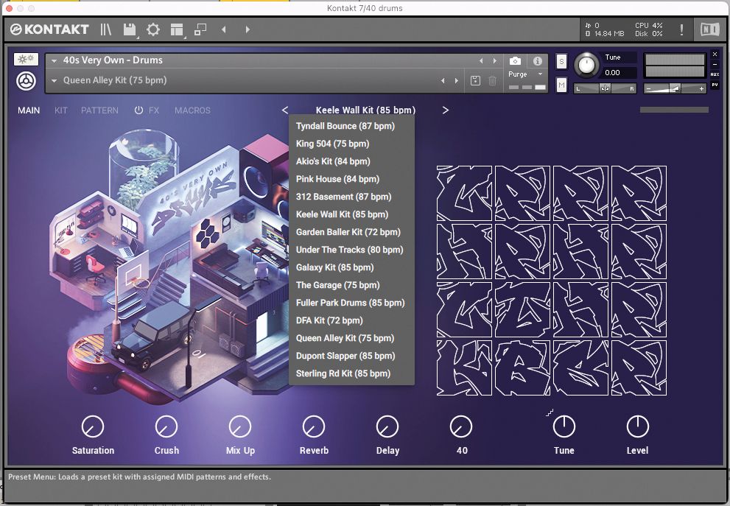Click the instrument info icon

(x=538, y=60)
